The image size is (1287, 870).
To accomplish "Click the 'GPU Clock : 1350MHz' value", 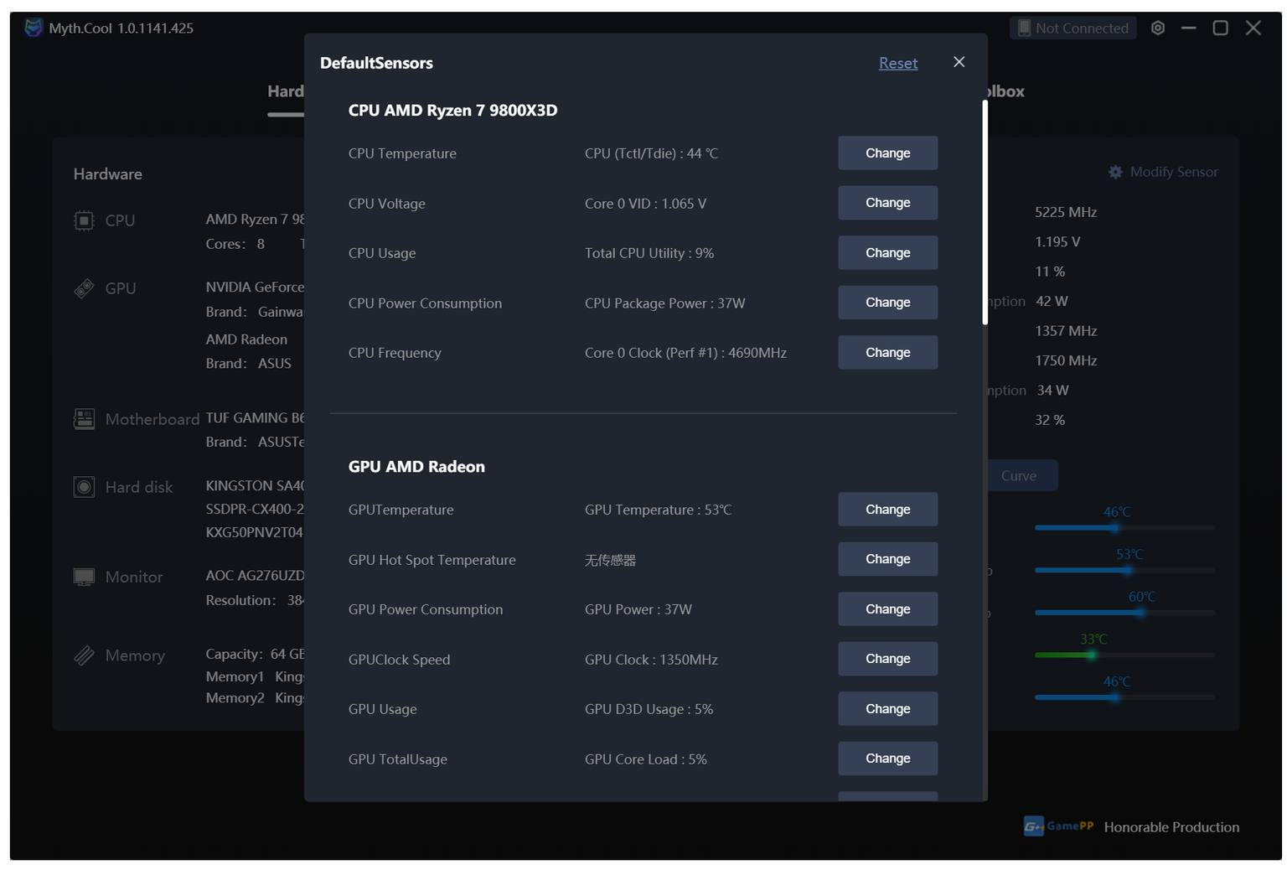I will click(x=651, y=660).
